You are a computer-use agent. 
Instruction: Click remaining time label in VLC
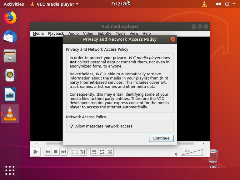point(203,144)
